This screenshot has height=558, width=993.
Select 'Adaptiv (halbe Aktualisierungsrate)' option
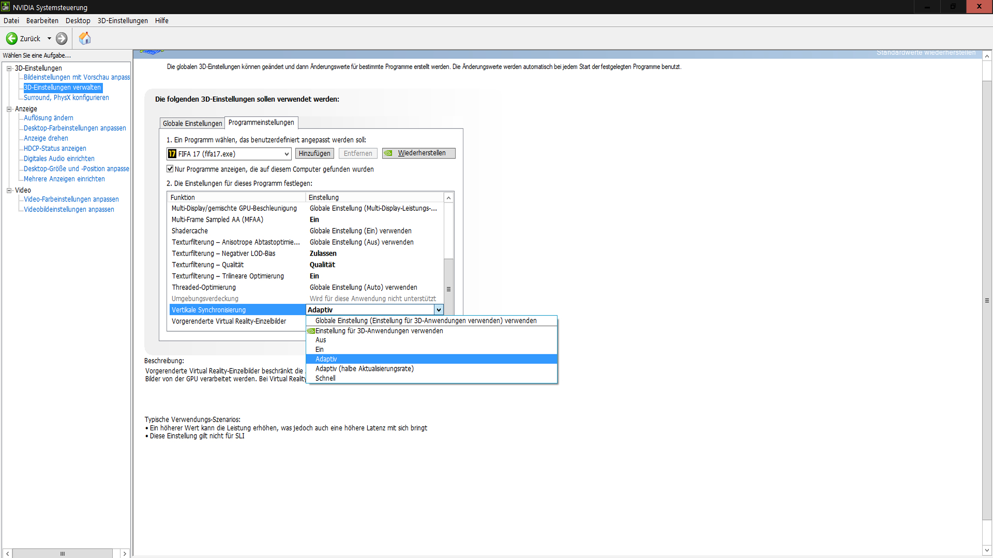coord(364,369)
